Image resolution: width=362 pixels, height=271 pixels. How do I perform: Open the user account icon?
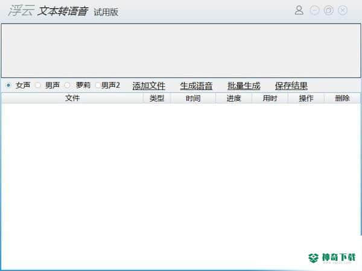click(x=299, y=10)
